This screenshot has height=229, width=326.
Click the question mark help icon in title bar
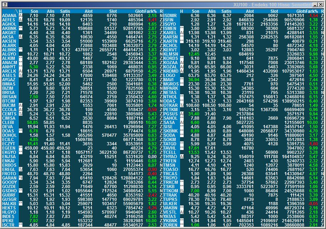(x=5, y=5)
